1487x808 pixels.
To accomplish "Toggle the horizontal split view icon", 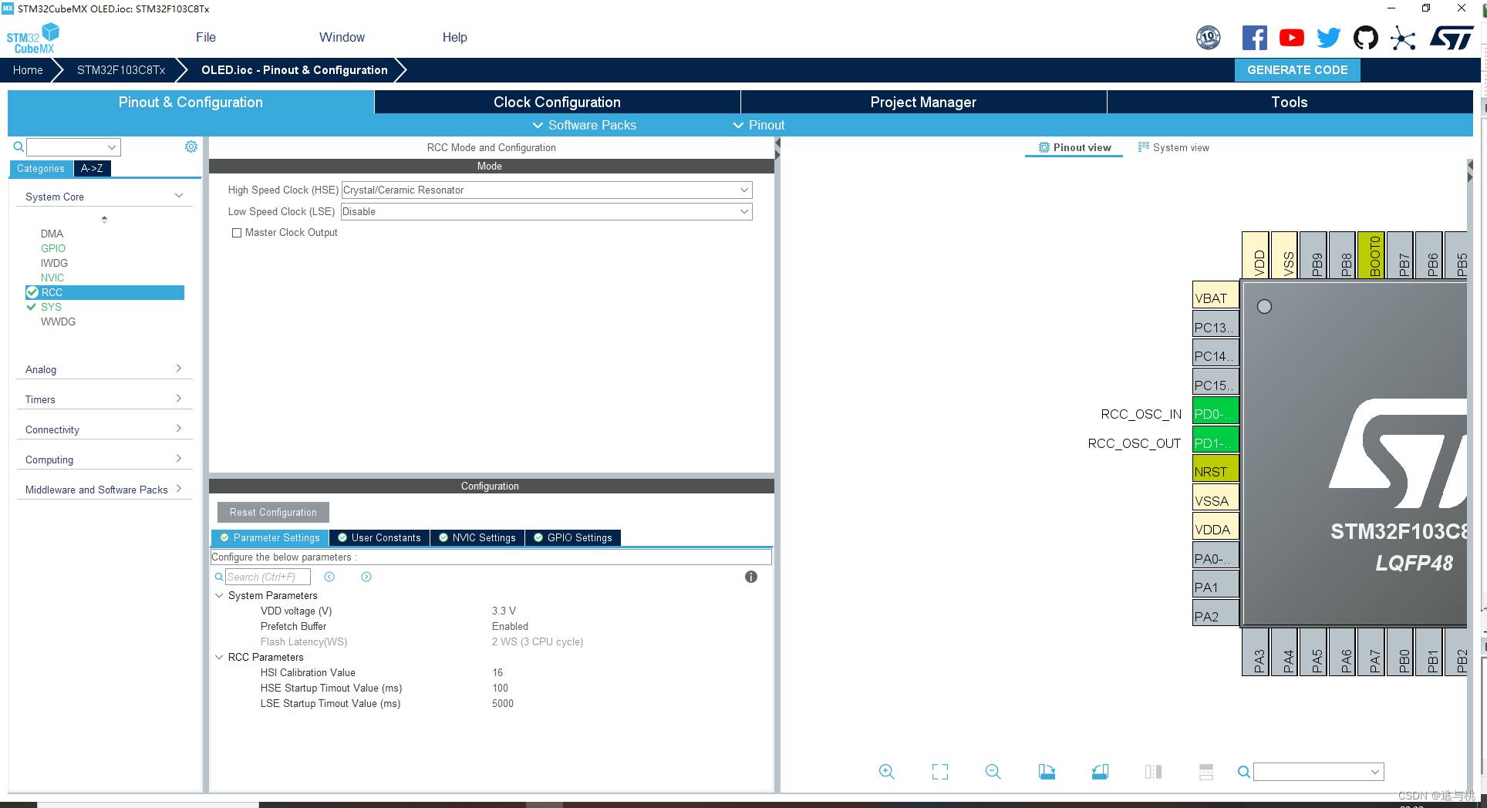I will point(1206,772).
